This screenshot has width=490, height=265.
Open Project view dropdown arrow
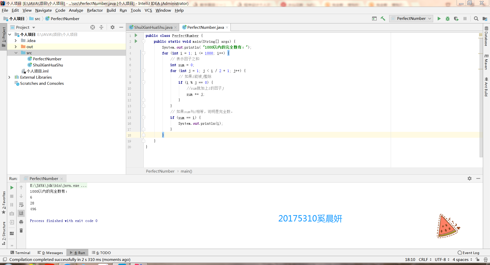tap(34, 27)
